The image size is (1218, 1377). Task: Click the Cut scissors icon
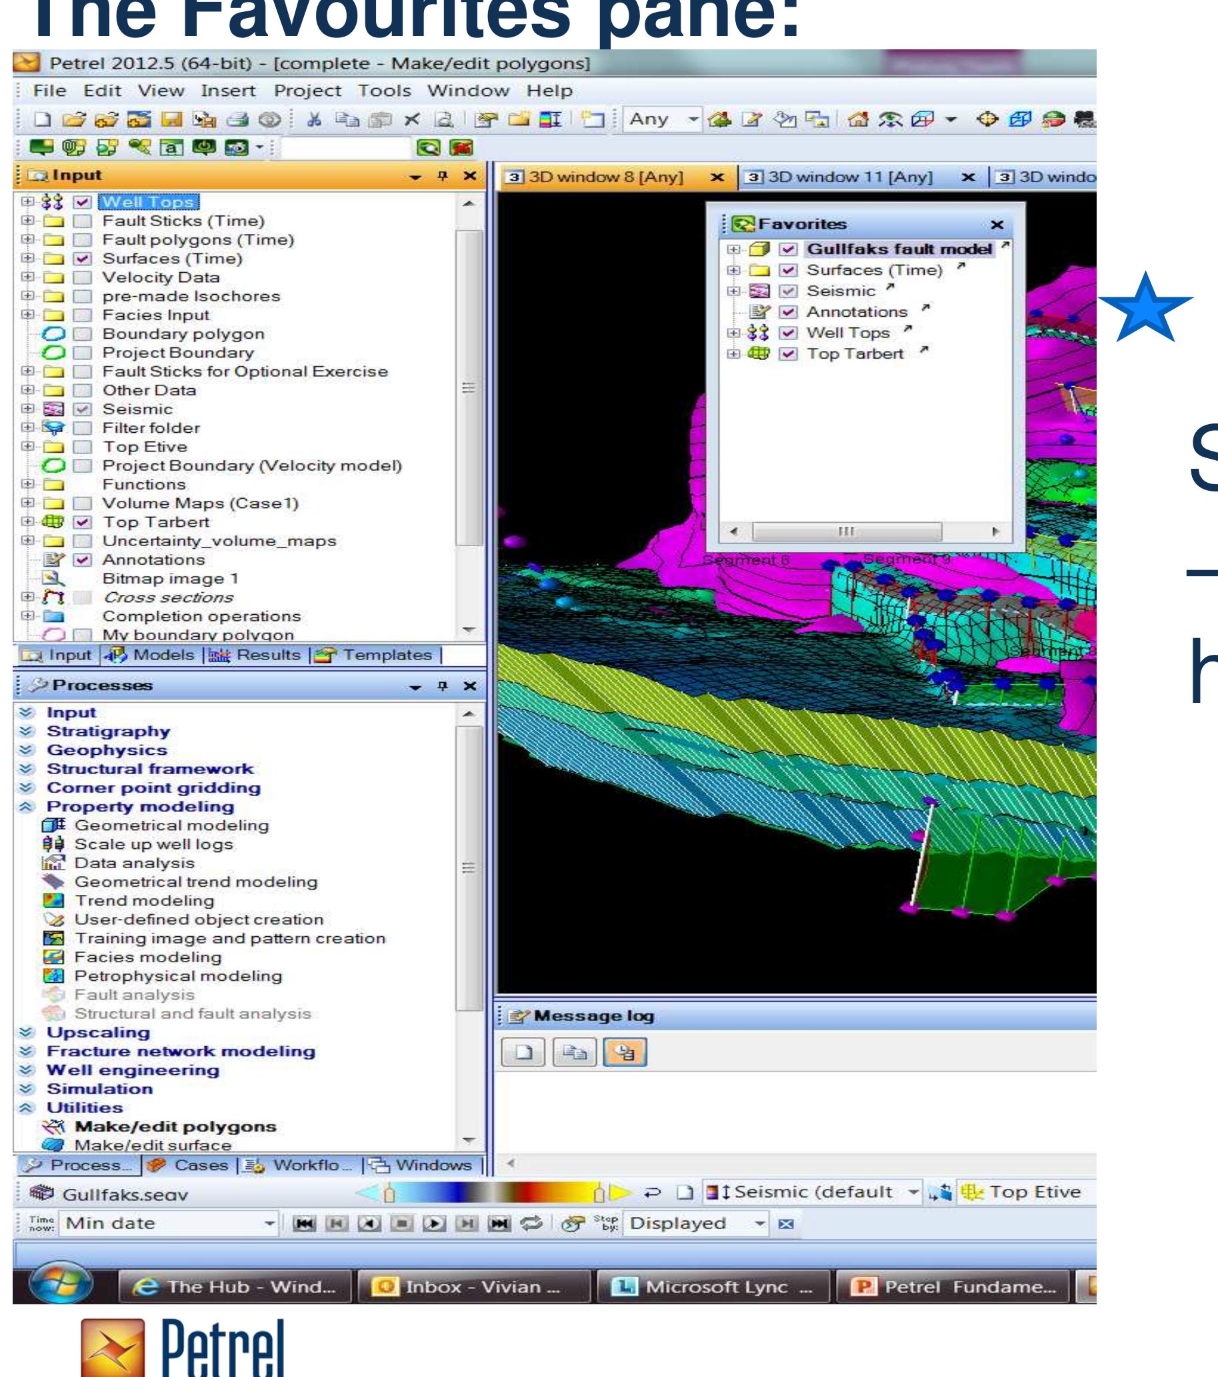coord(313,120)
